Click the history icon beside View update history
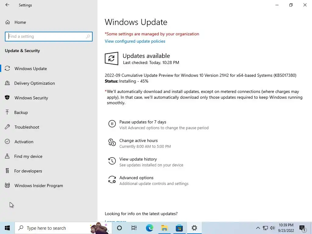Screen dimensions: 312x234 112,161
